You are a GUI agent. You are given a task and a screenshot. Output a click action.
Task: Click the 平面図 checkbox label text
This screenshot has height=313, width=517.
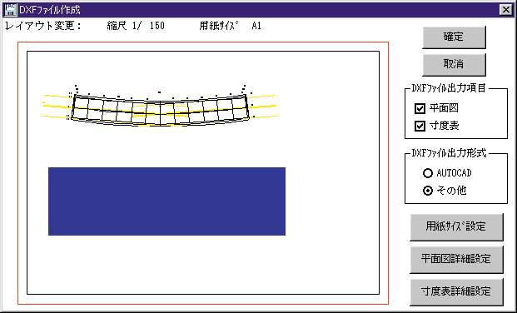point(444,108)
